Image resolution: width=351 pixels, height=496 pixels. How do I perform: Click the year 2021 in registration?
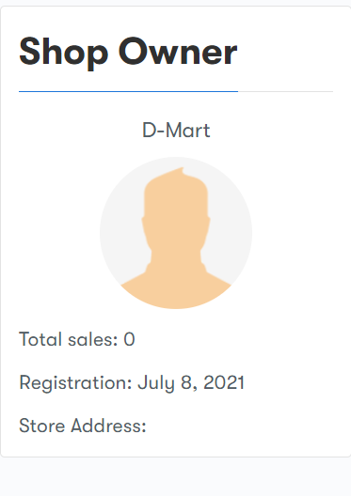coord(224,382)
